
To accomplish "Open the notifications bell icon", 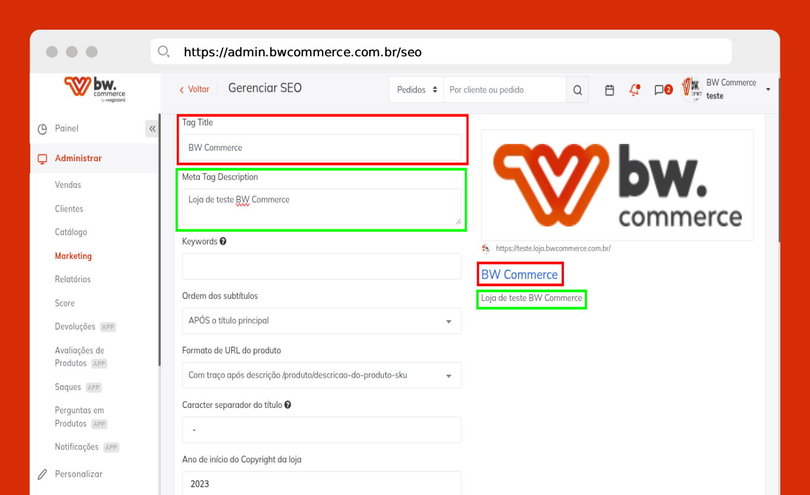I will pos(634,90).
